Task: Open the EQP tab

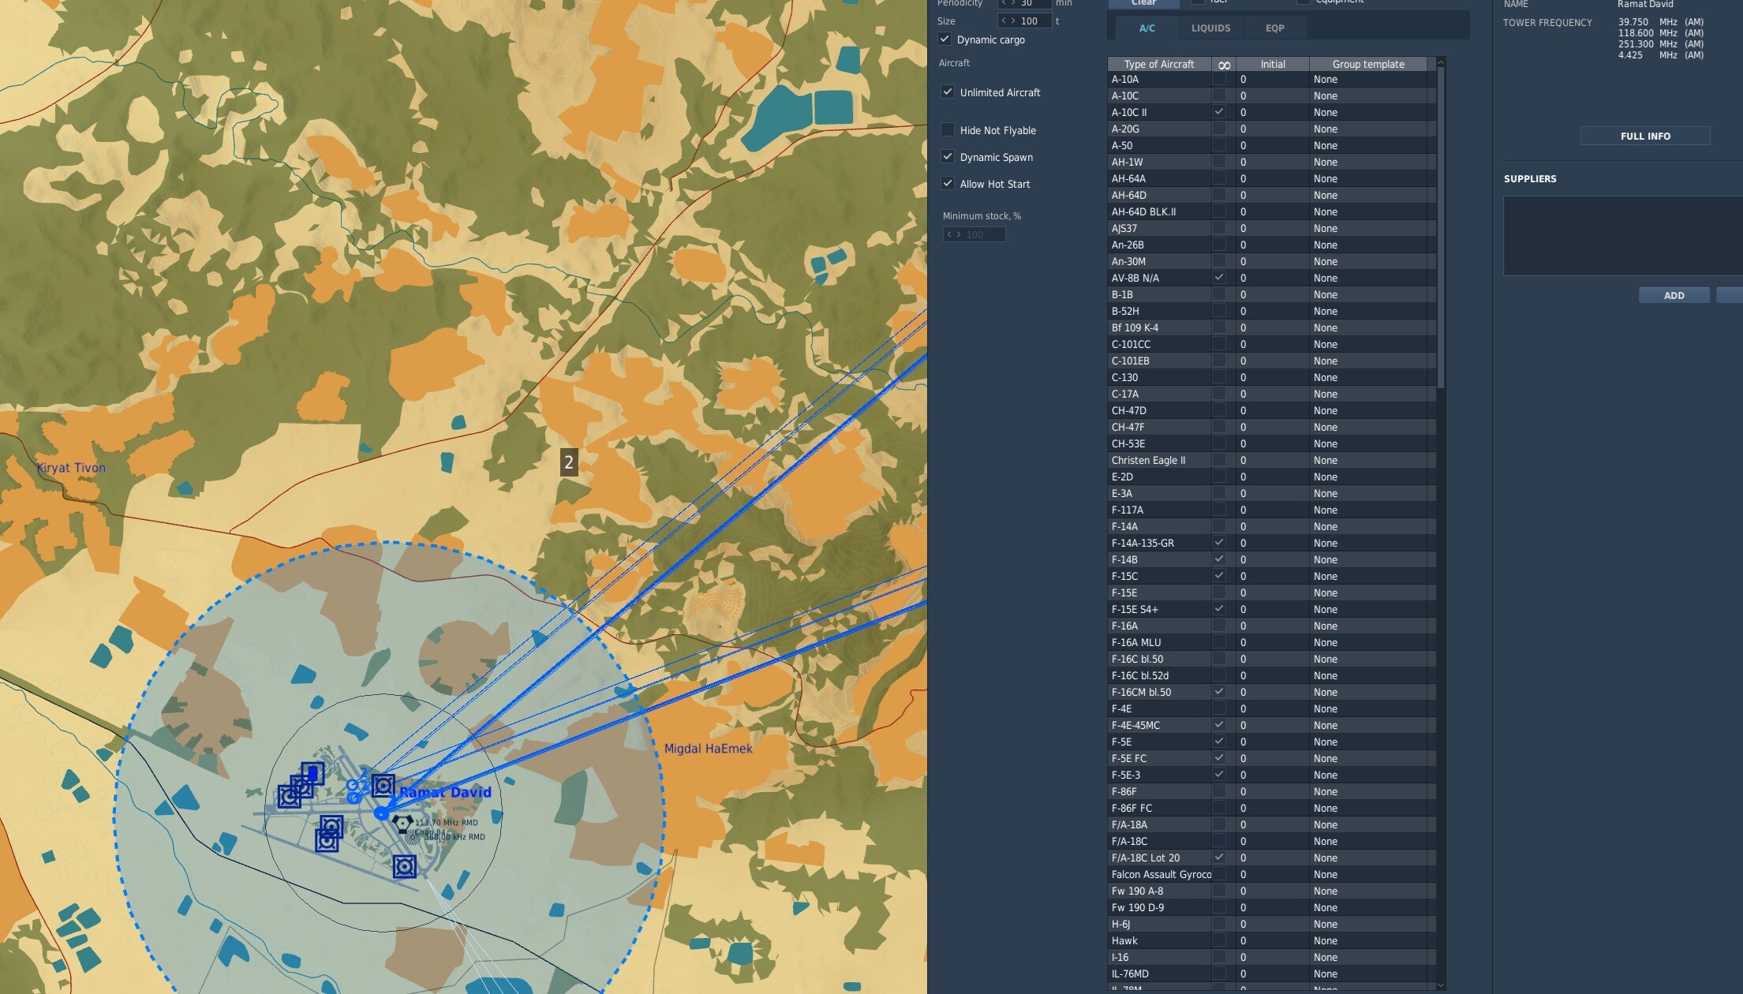Action: click(1274, 28)
